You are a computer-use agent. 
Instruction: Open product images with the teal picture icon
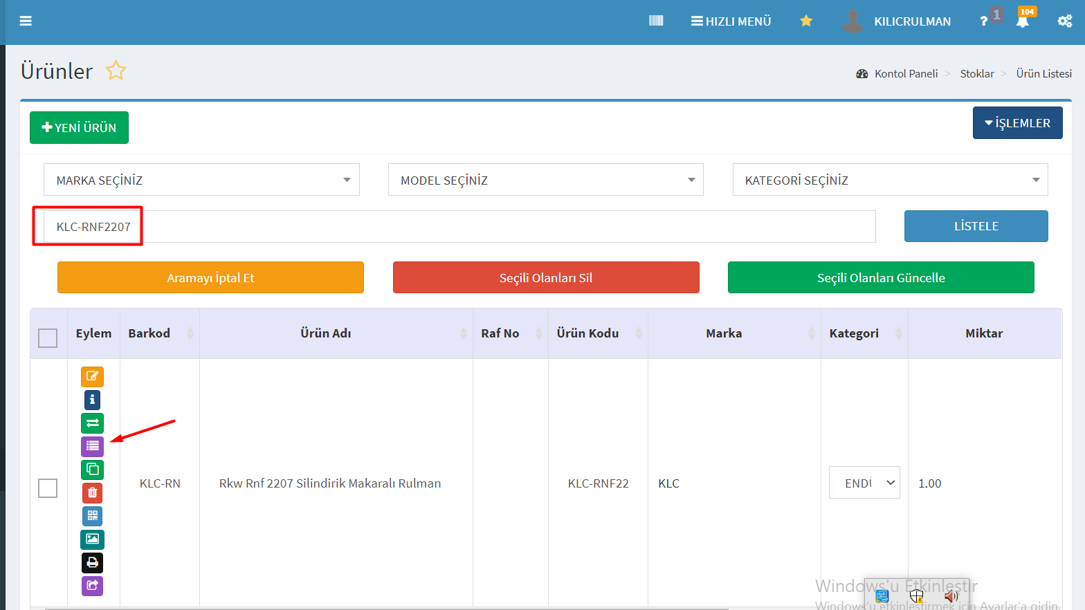[92, 539]
